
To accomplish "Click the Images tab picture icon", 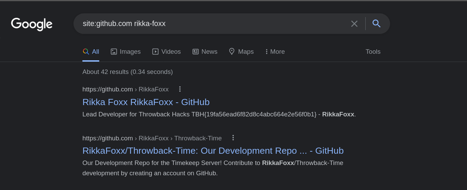I will (114, 52).
